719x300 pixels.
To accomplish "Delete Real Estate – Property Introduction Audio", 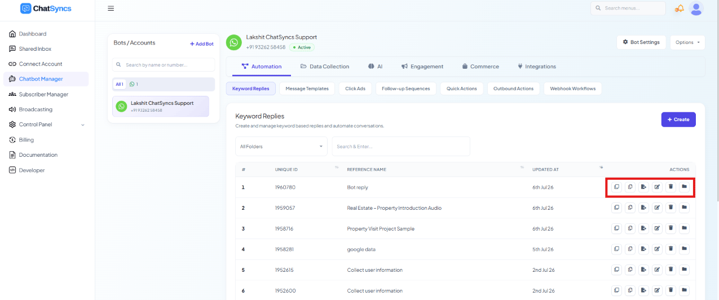I will point(671,208).
